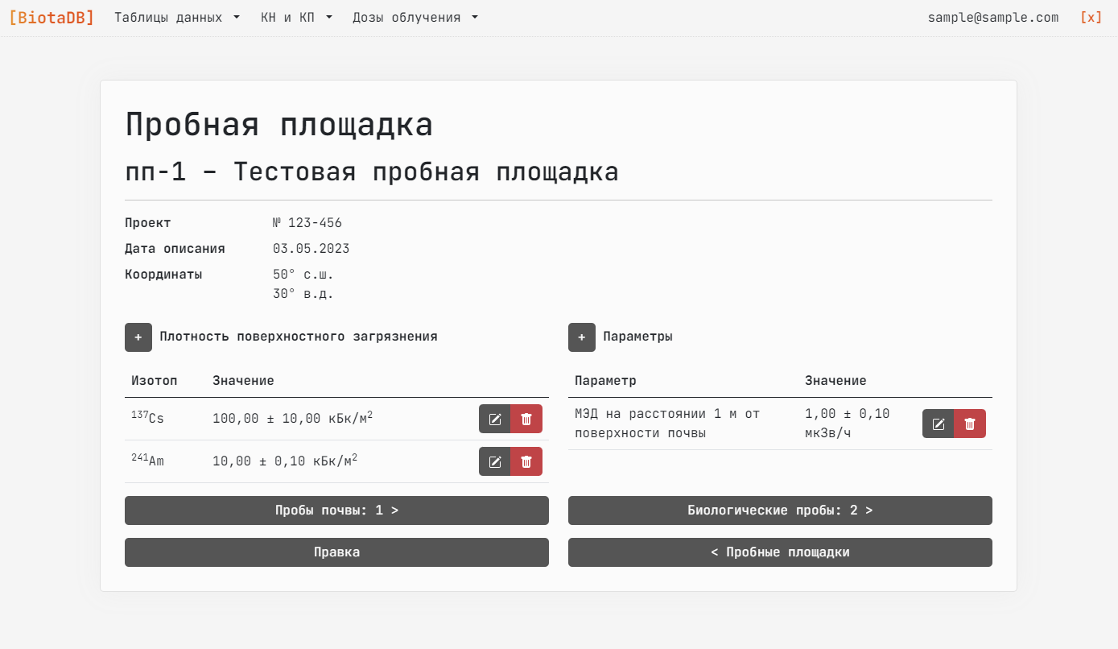
Task: View Биологические пробы: 2 samples
Action: 780,511
